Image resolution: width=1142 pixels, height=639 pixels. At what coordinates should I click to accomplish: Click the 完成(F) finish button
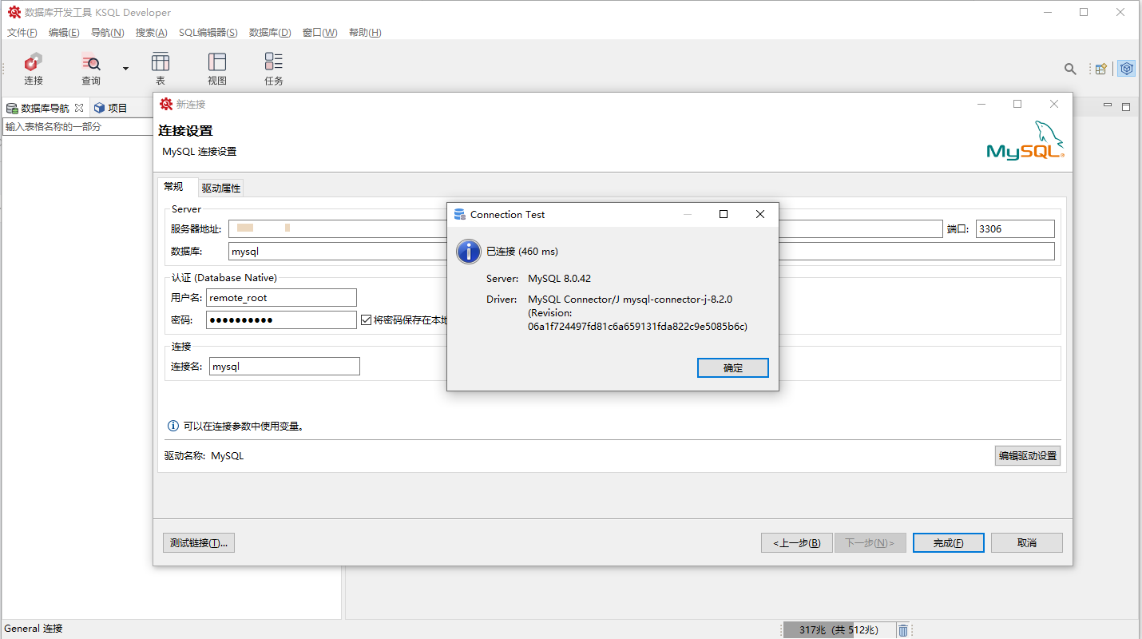[x=948, y=543]
